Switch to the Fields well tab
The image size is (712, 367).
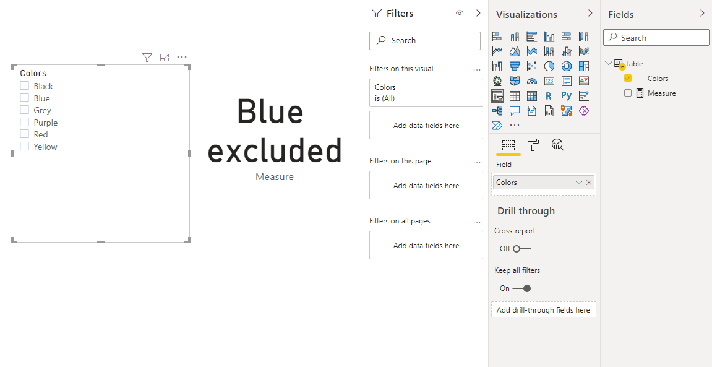pyautogui.click(x=508, y=145)
